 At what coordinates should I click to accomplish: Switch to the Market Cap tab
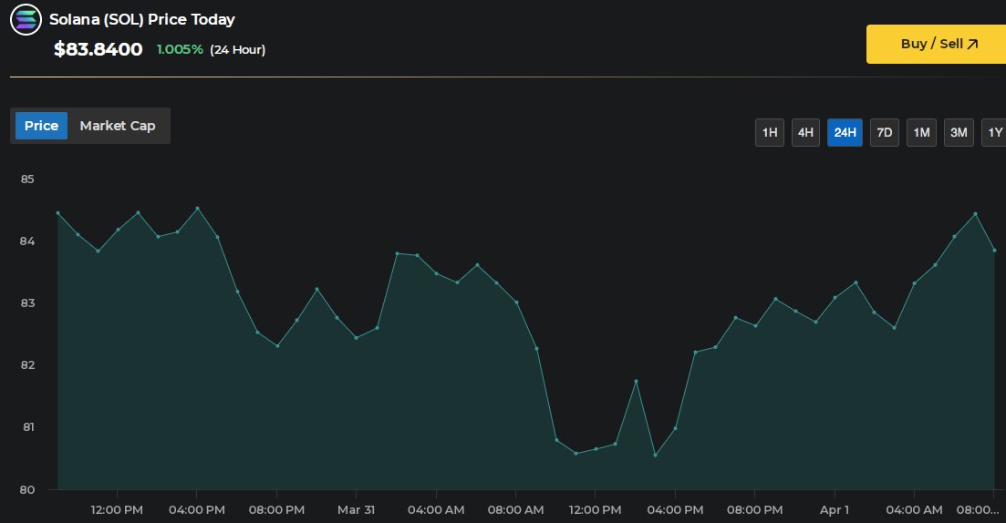(x=118, y=126)
